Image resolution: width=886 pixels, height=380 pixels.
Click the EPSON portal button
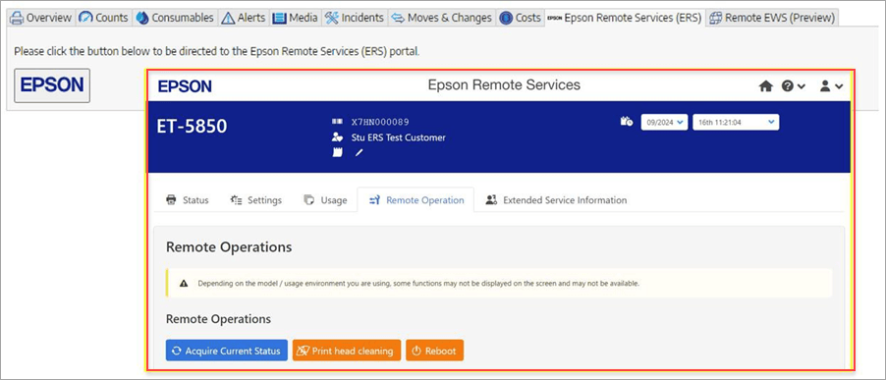[x=52, y=85]
